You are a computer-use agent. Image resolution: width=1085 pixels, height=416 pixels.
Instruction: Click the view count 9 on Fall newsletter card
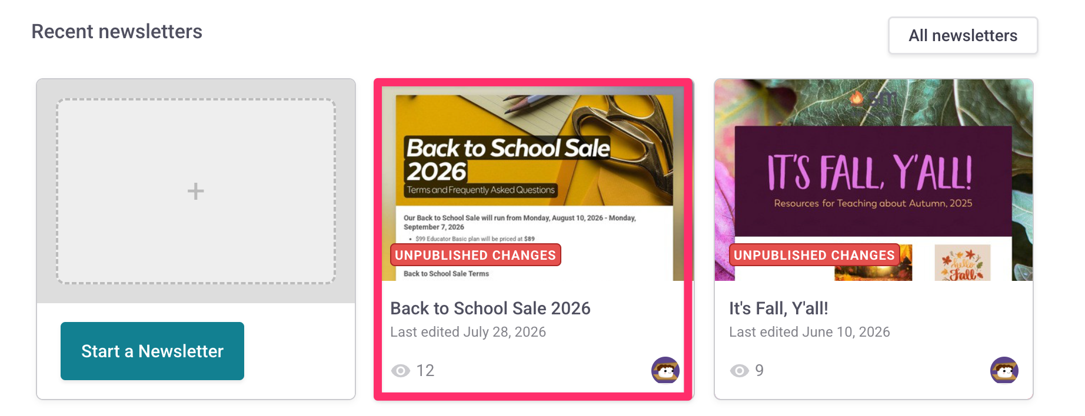760,371
